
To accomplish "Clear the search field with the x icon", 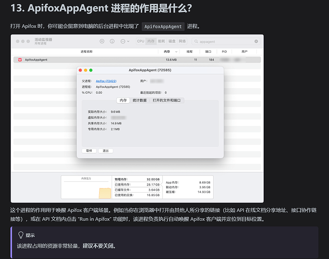I will pyautogui.click(x=256, y=41).
